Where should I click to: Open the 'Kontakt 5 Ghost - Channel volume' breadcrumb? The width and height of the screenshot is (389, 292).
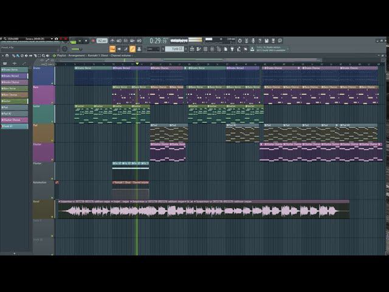point(109,55)
